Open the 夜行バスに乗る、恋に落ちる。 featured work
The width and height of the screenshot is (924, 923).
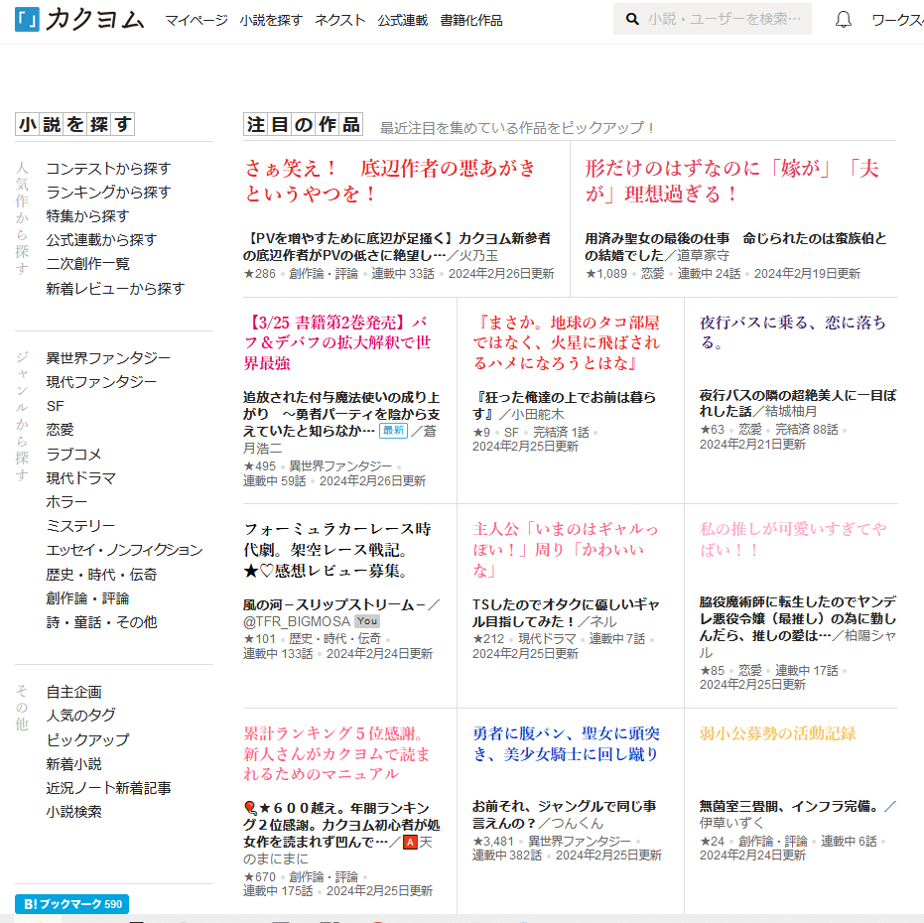pos(792,332)
